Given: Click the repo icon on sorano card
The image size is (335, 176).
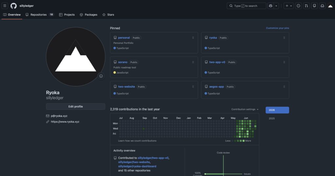Looking at the screenshot, I should [115, 62].
